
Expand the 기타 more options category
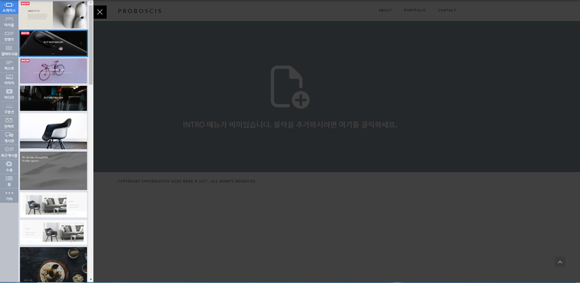point(9,195)
